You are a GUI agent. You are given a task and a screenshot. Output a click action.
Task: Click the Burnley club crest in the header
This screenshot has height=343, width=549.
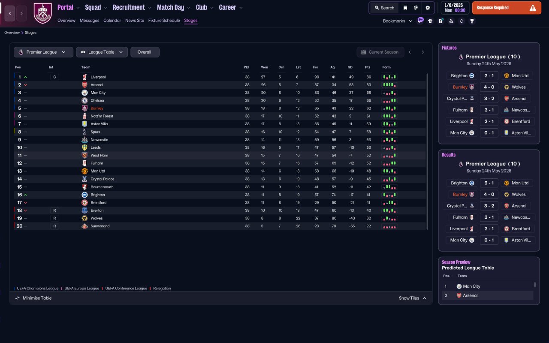(x=42, y=13)
